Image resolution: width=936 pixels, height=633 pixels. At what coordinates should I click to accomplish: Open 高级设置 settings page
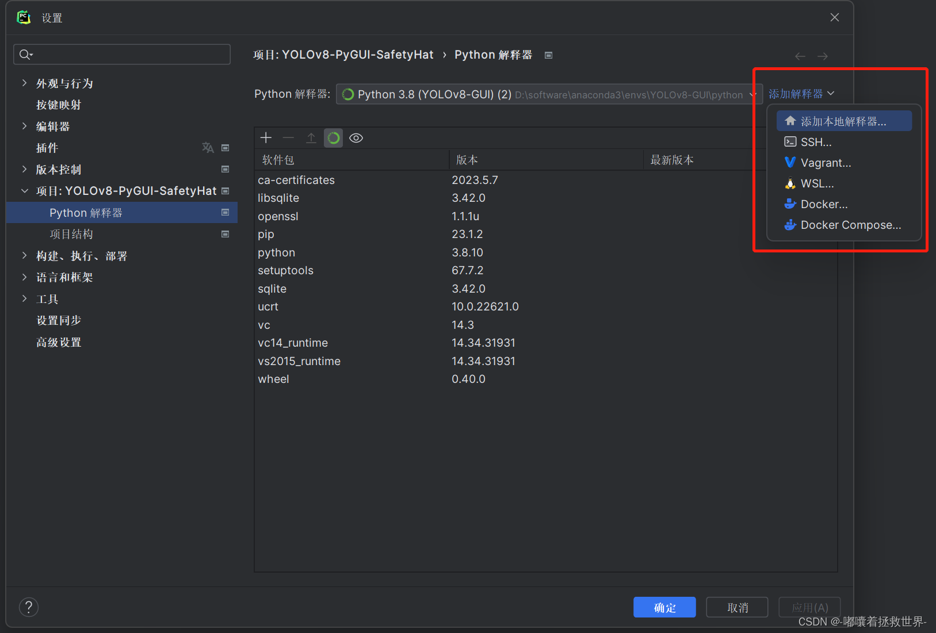coord(59,342)
